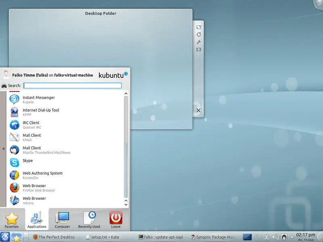Viewport: 323px width, 242px height.
Task: Open the notifications info icon in the tray
Action: tap(257, 237)
